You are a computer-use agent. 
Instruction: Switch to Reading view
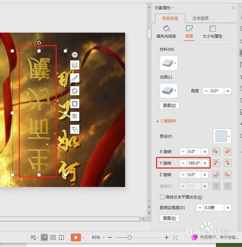[x=61, y=237]
